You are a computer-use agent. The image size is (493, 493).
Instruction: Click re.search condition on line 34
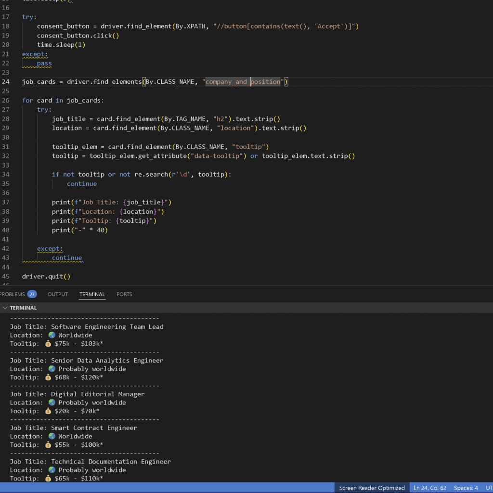[142, 174]
